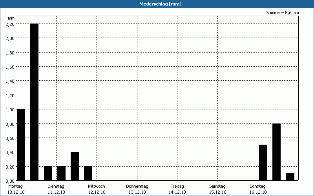Click the 0,80 y-axis value
314x196 pixels.
point(10,124)
